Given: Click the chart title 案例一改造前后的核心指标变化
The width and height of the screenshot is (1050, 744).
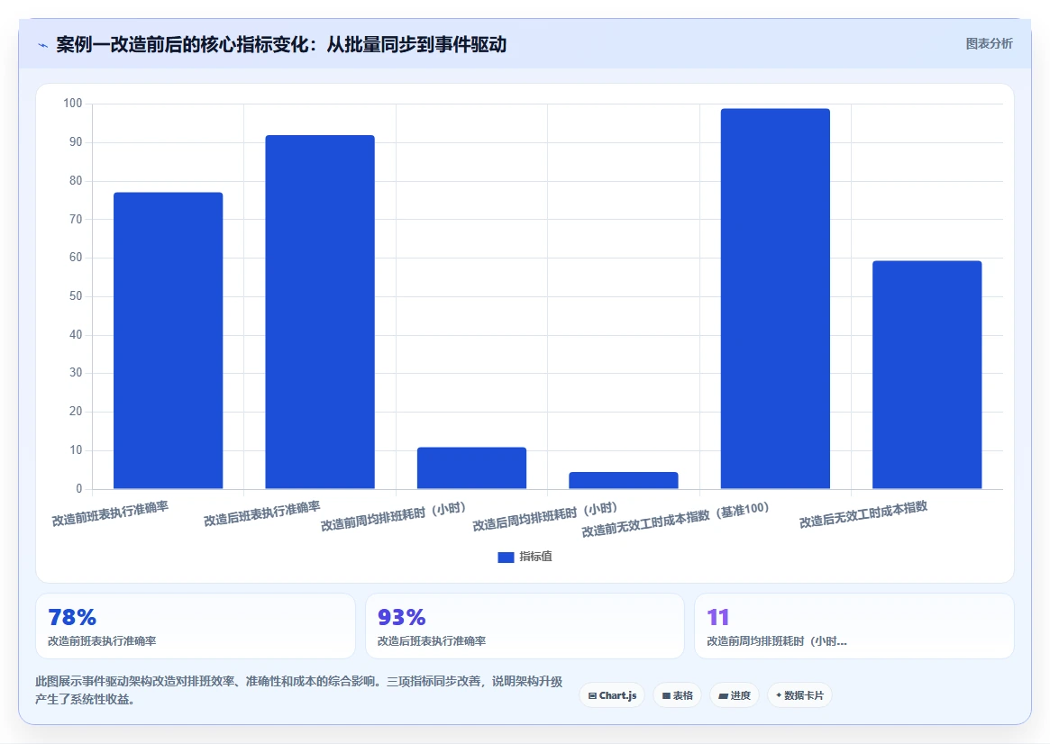Looking at the screenshot, I should coord(281,45).
